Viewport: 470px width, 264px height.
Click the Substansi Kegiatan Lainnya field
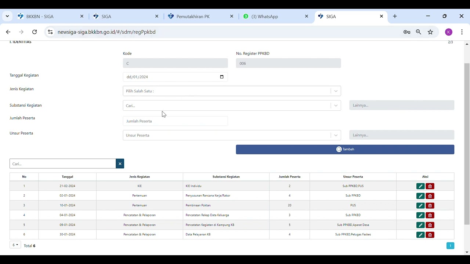pyautogui.click(x=402, y=105)
